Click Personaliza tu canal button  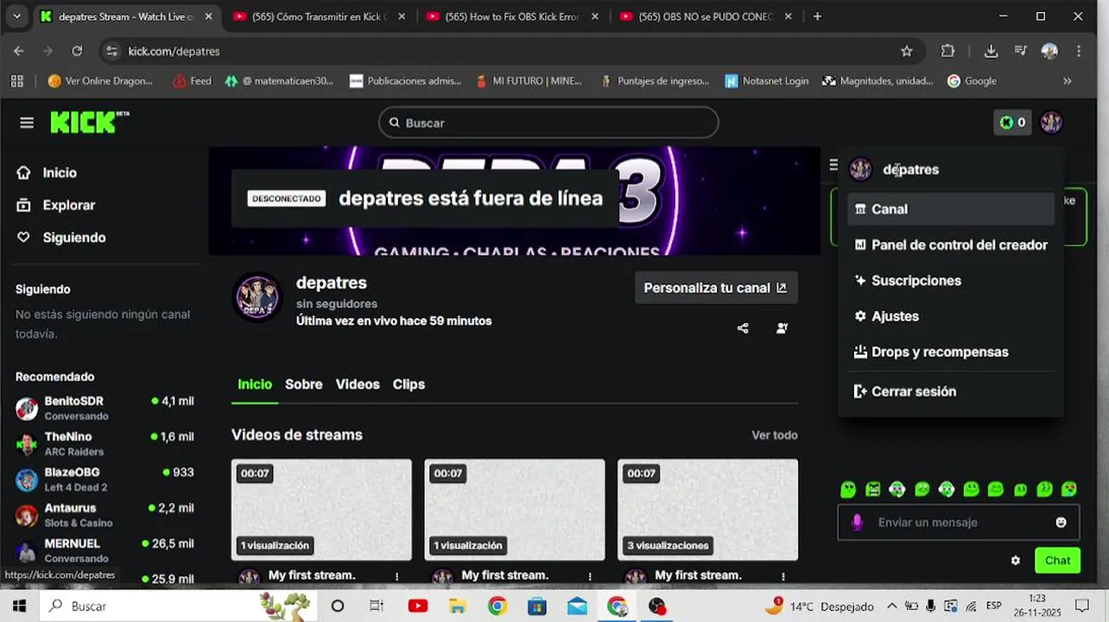tap(716, 288)
